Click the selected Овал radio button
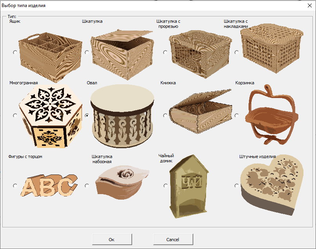316x249 pixels. tap(87, 116)
